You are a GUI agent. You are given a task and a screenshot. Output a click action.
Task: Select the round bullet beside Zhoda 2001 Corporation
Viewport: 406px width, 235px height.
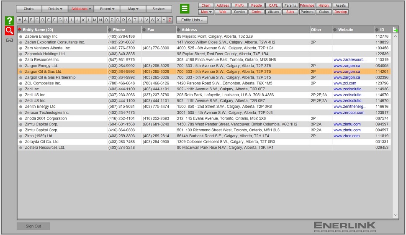click(x=21, y=118)
